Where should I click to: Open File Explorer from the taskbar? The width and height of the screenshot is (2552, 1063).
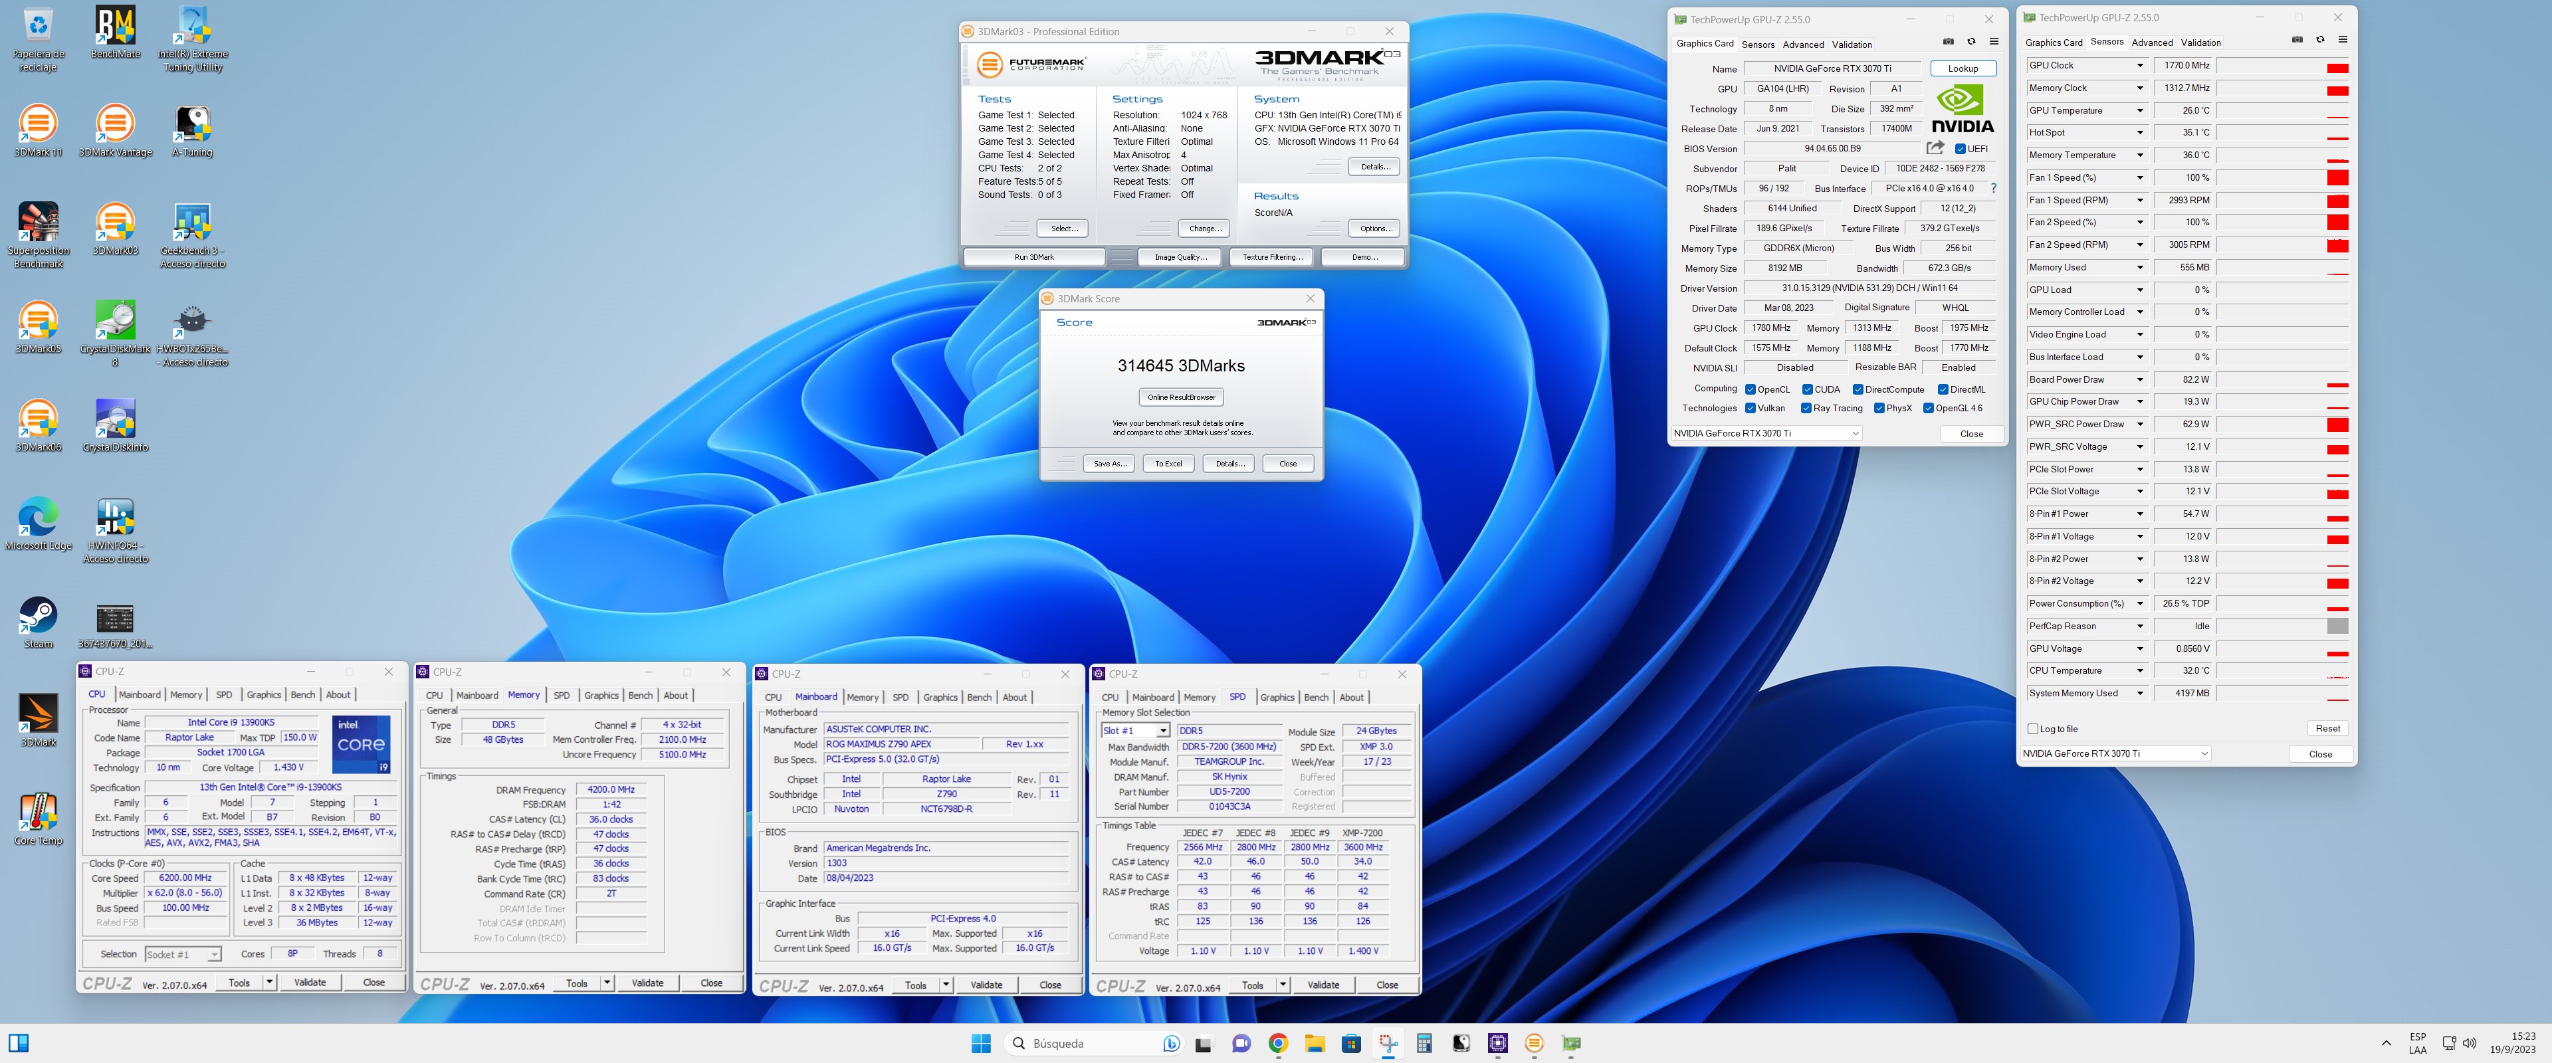[x=1315, y=1042]
